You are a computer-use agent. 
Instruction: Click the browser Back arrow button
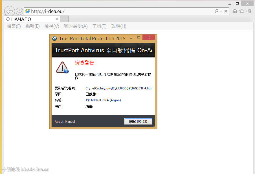click(10, 11)
